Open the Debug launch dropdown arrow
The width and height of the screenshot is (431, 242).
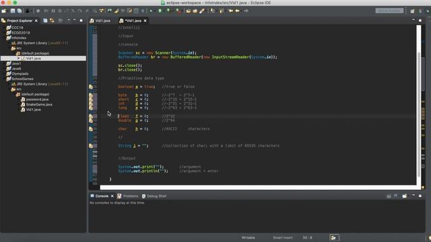155,11
